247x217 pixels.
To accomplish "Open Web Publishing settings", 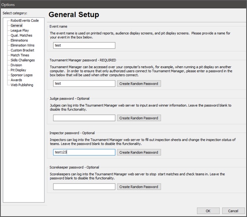I will coord(22,85).
